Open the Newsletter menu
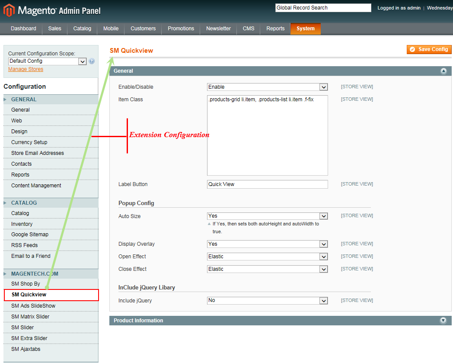Screen dimensions: 453x363 point(218,29)
